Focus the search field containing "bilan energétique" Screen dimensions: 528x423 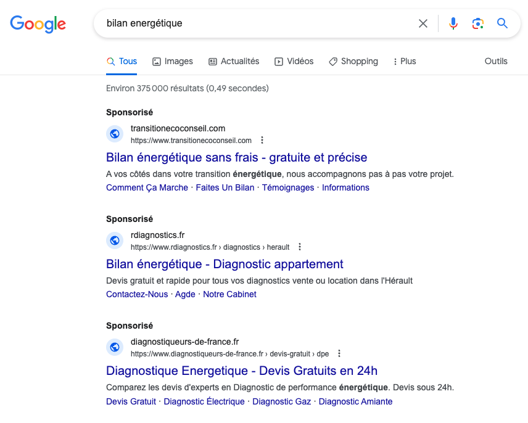click(x=259, y=23)
